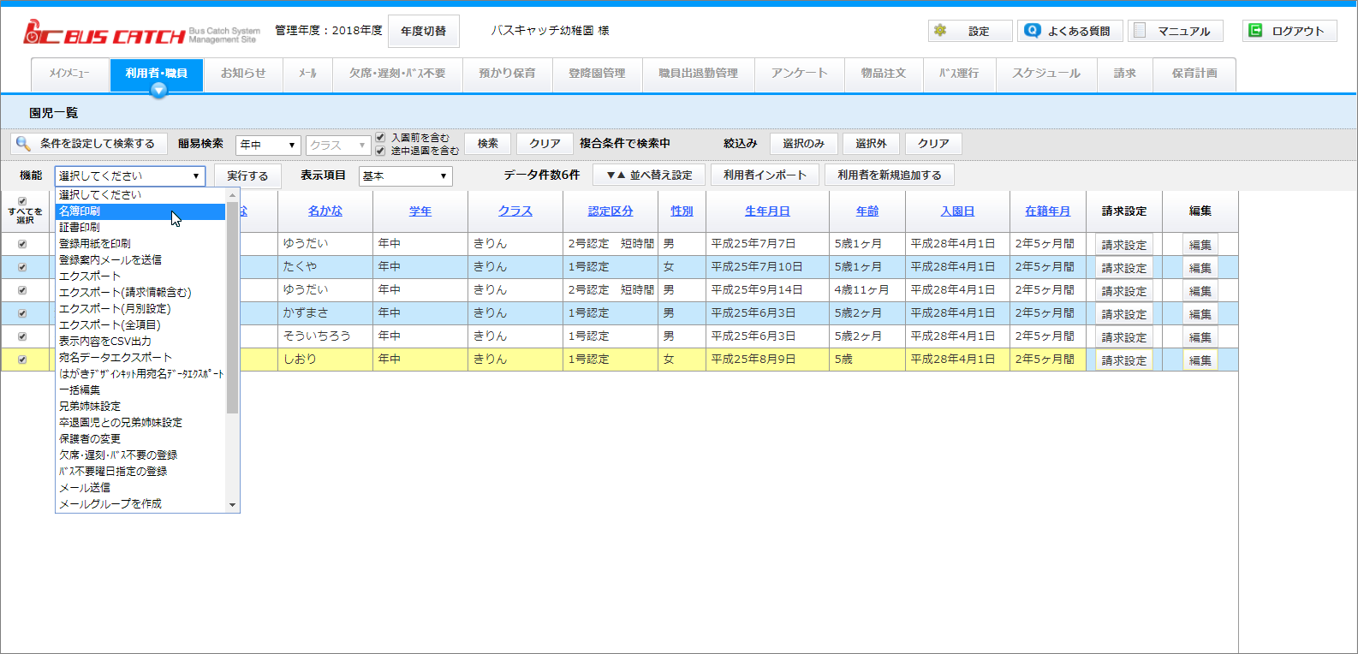Open the クラス dropdown

[338, 145]
